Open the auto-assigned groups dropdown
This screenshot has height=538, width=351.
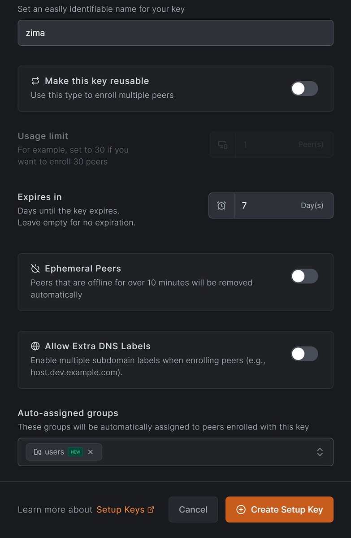202,452
